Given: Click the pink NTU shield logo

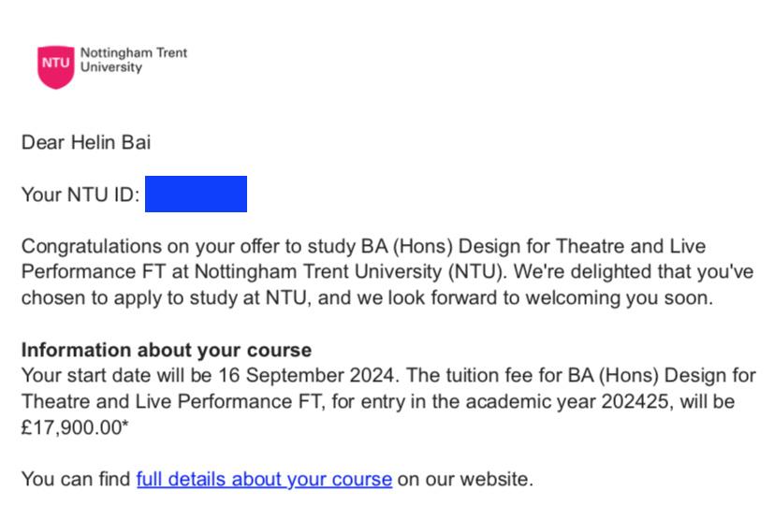Looking at the screenshot, I should coord(56,65).
